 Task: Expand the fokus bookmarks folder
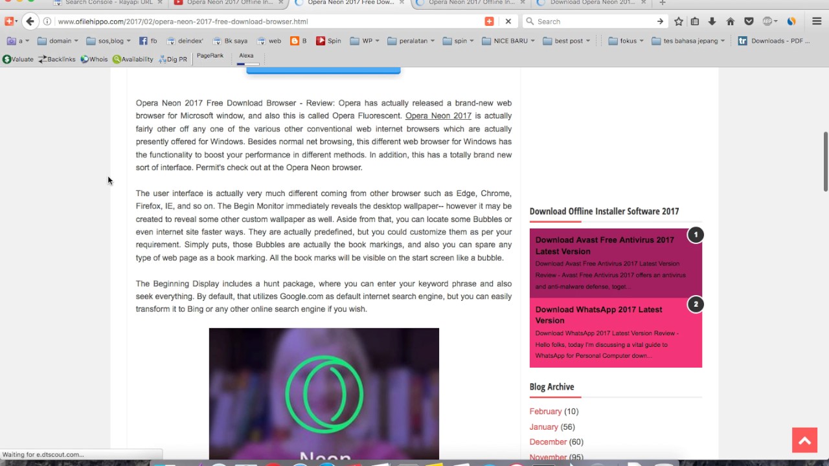pyautogui.click(x=626, y=41)
